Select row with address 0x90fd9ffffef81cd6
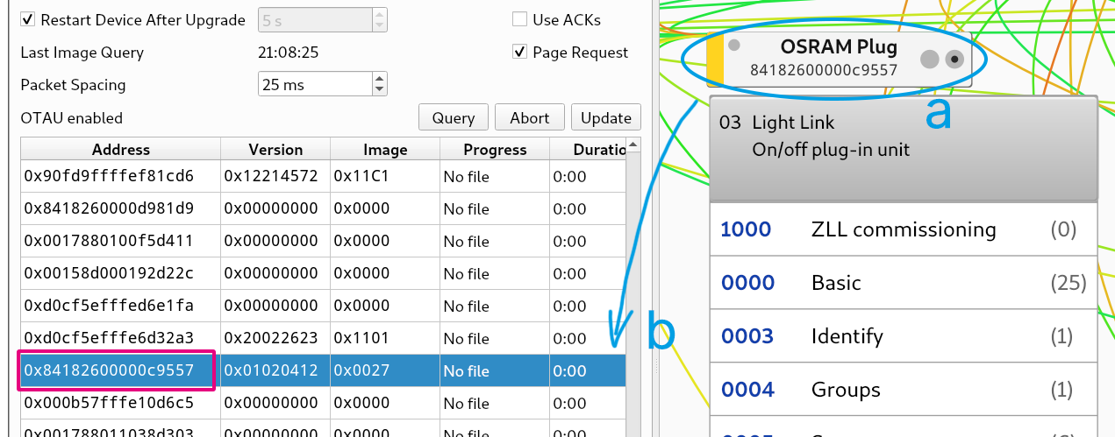 point(323,176)
